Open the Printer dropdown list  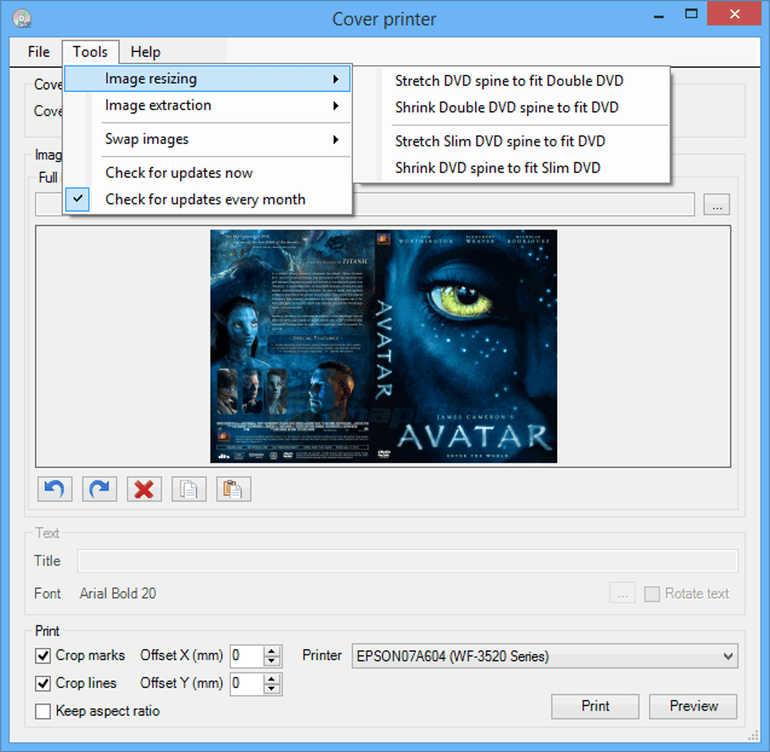728,656
